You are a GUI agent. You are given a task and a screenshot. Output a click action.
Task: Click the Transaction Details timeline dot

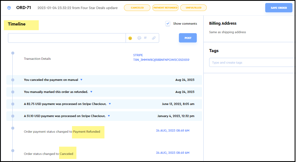pyautogui.click(x=13, y=53)
